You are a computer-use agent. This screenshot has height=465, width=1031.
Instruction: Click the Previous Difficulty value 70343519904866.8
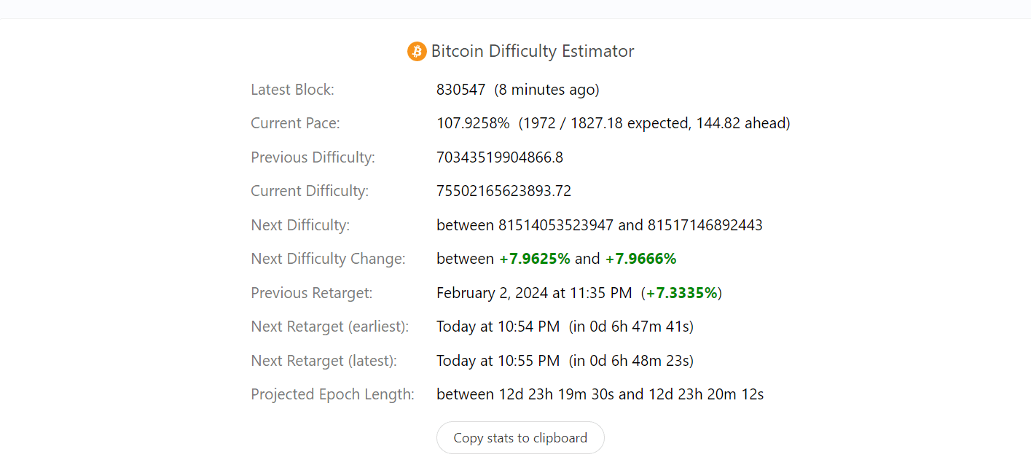point(500,157)
